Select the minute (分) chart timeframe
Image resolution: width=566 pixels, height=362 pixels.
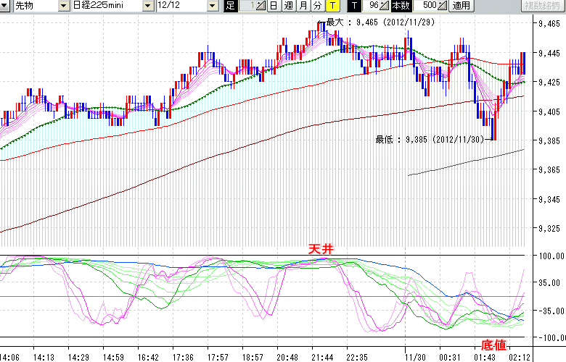(x=317, y=6)
